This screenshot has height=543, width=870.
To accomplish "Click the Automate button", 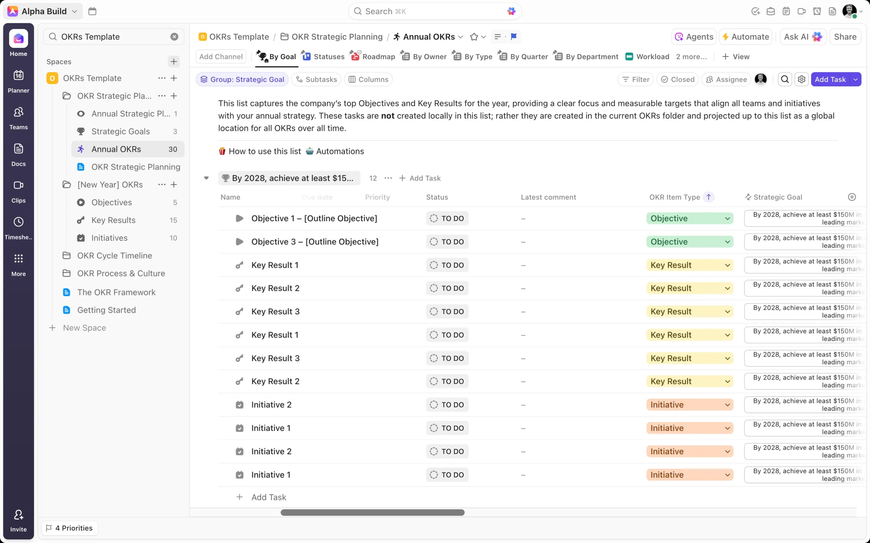I will (746, 37).
